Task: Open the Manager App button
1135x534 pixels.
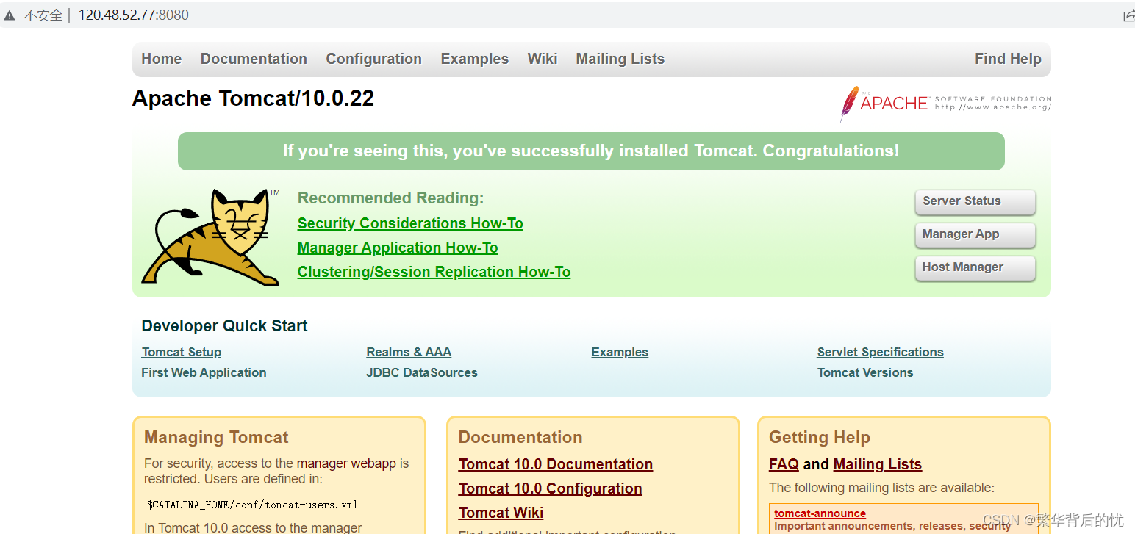Action: tap(975, 235)
